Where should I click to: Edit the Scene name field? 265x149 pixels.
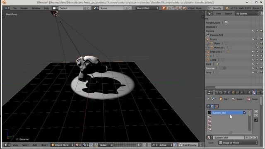111,8
